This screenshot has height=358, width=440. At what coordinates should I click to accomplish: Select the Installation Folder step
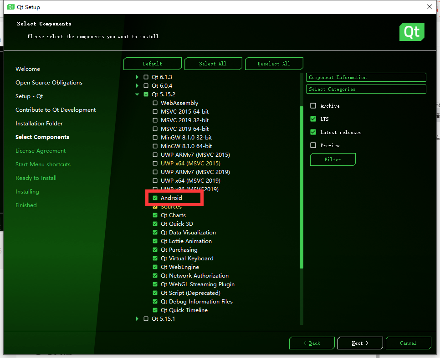[x=39, y=124]
